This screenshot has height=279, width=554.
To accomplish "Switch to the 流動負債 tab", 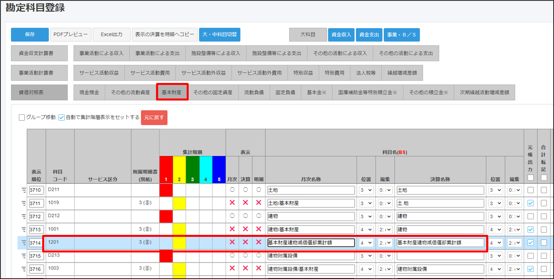I will pos(254,92).
